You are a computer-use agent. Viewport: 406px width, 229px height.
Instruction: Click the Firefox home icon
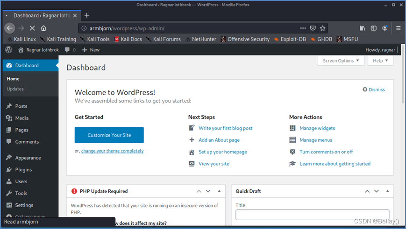point(43,28)
